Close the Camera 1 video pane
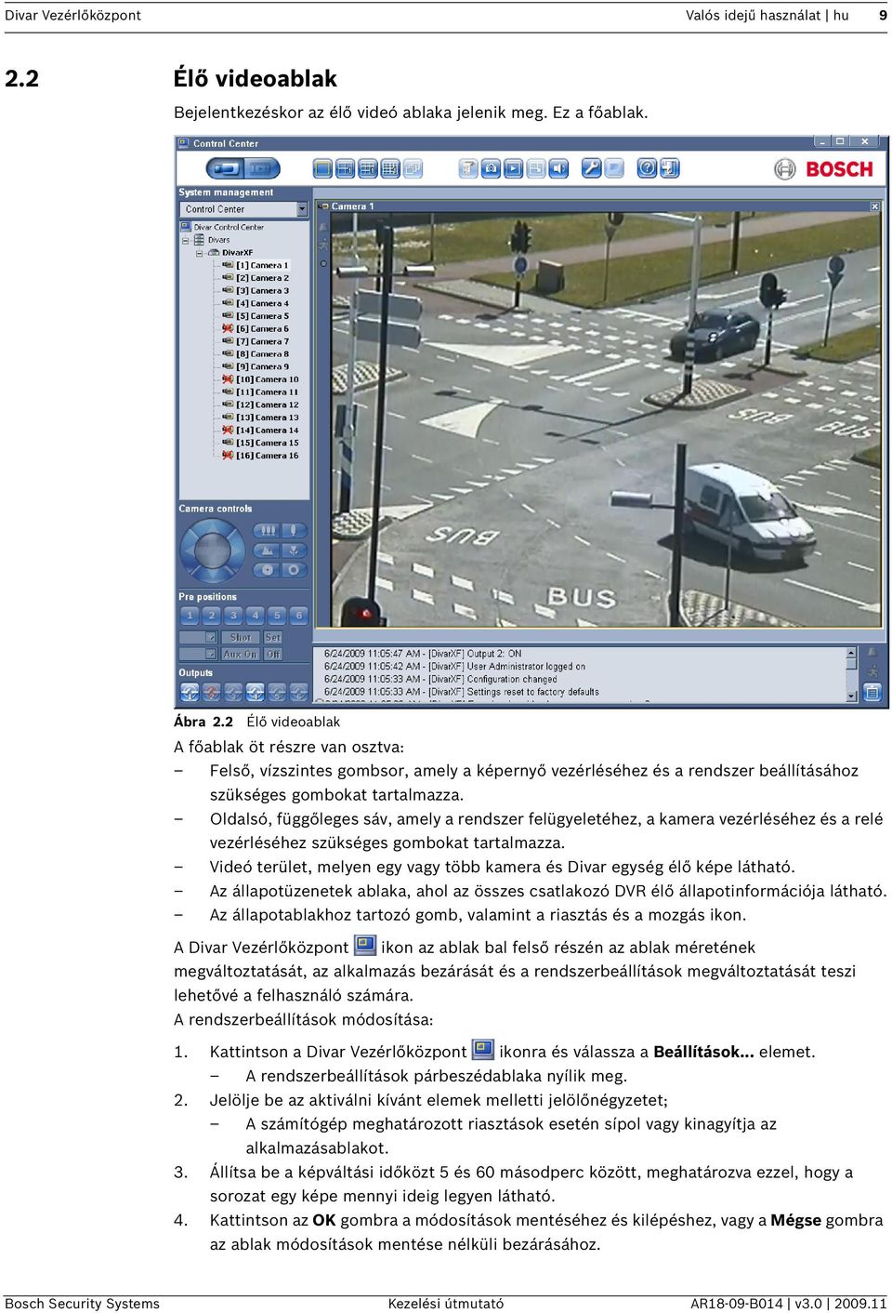 click(x=875, y=206)
